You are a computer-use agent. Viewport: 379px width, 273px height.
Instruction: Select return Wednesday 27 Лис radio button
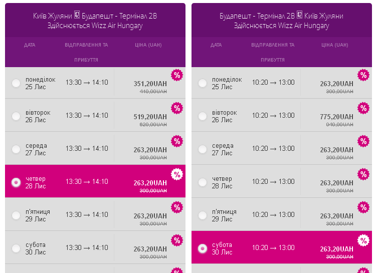click(203, 149)
